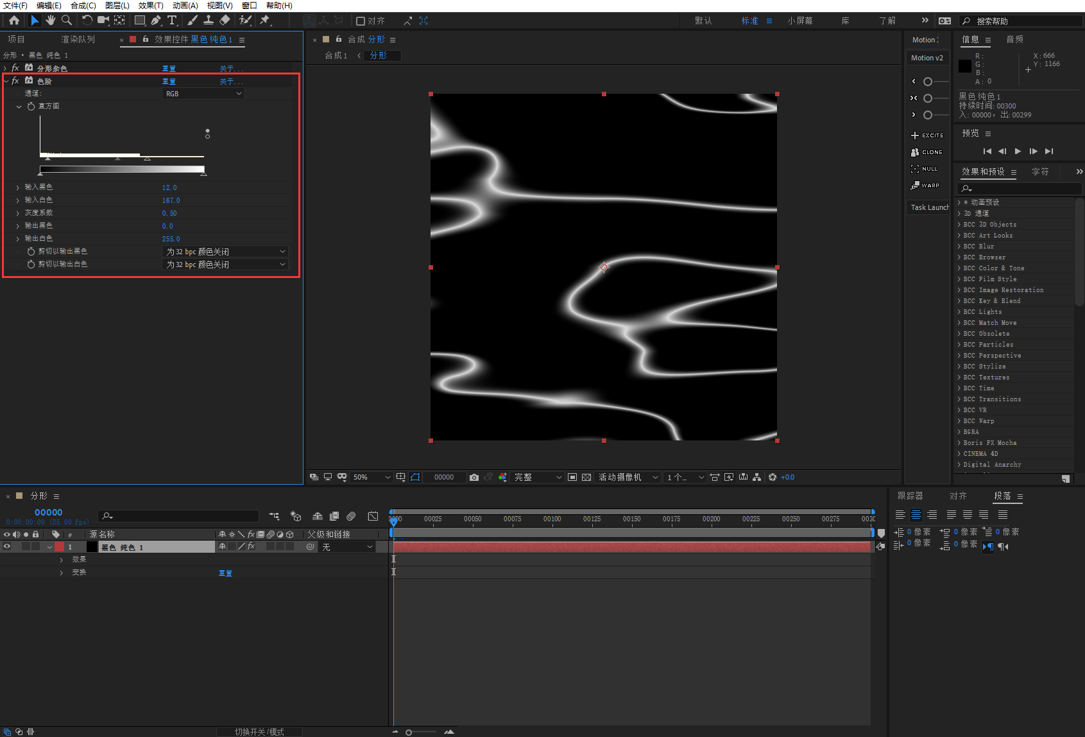Click 关于... link for 分形杂色

[x=231, y=69]
